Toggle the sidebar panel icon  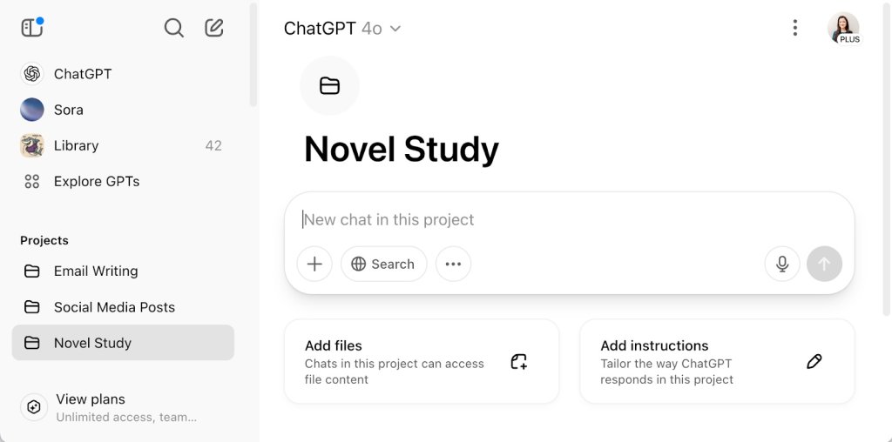tap(32, 28)
